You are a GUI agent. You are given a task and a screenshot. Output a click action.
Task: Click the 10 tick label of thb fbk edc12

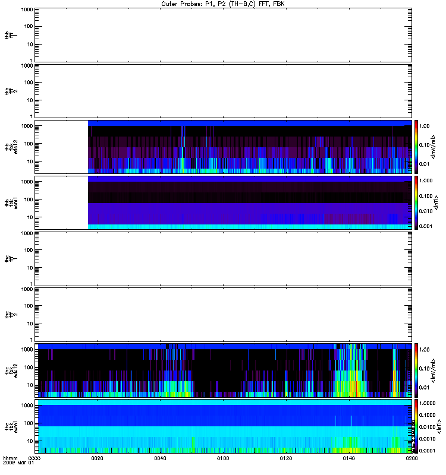pos(30,161)
